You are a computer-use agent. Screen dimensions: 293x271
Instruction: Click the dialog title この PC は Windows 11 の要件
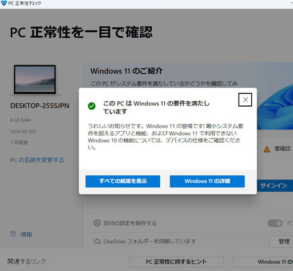(x=156, y=107)
